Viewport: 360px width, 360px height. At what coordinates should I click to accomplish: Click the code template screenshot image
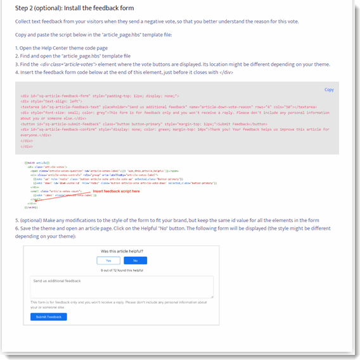pos(120,185)
